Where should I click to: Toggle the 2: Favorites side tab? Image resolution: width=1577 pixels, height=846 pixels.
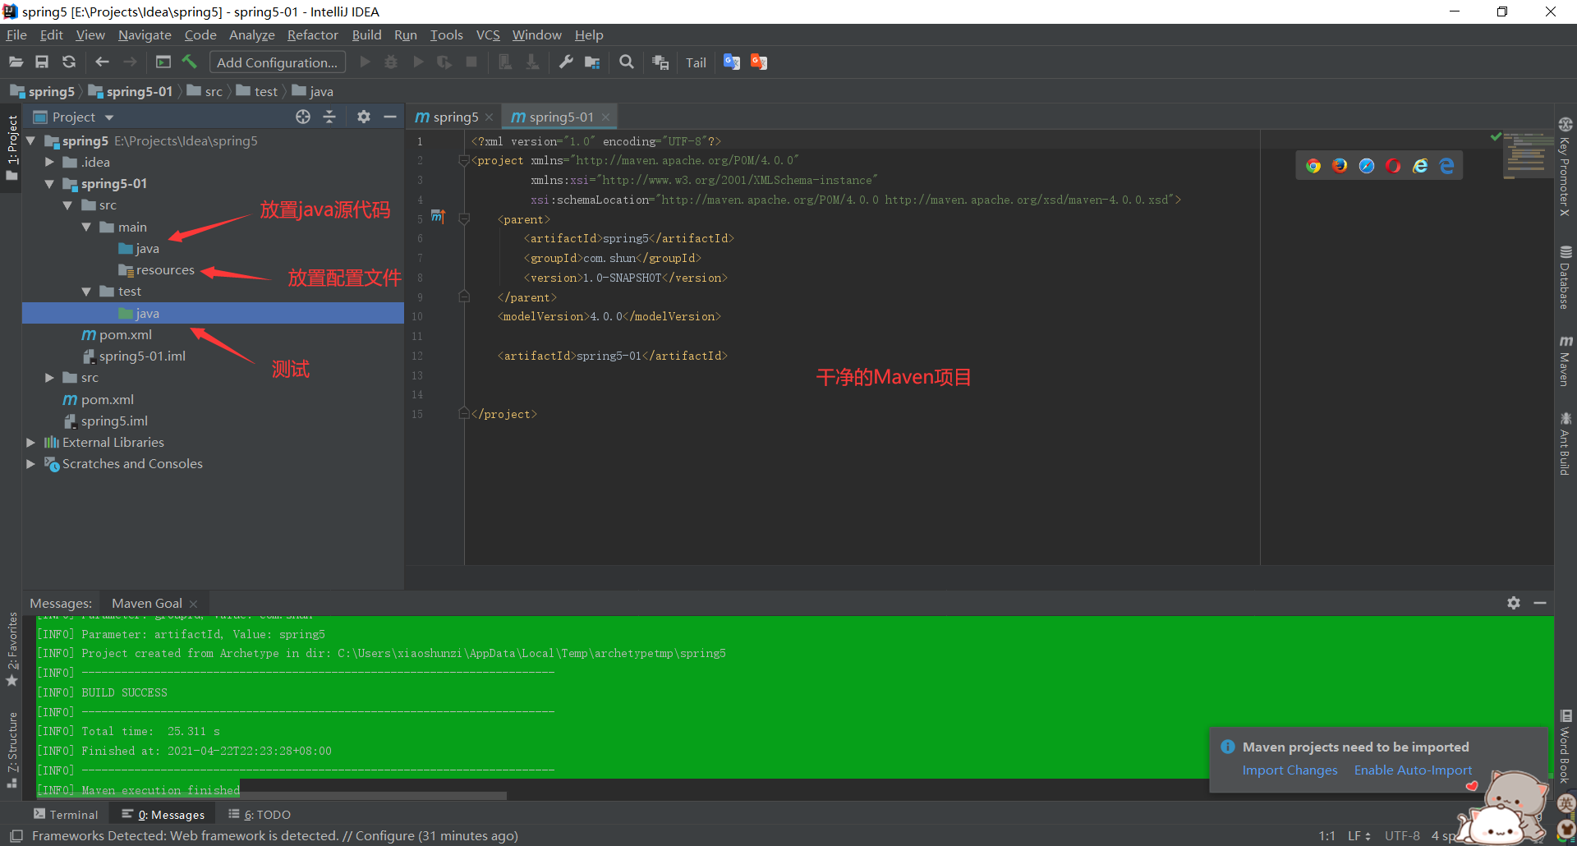tap(11, 649)
